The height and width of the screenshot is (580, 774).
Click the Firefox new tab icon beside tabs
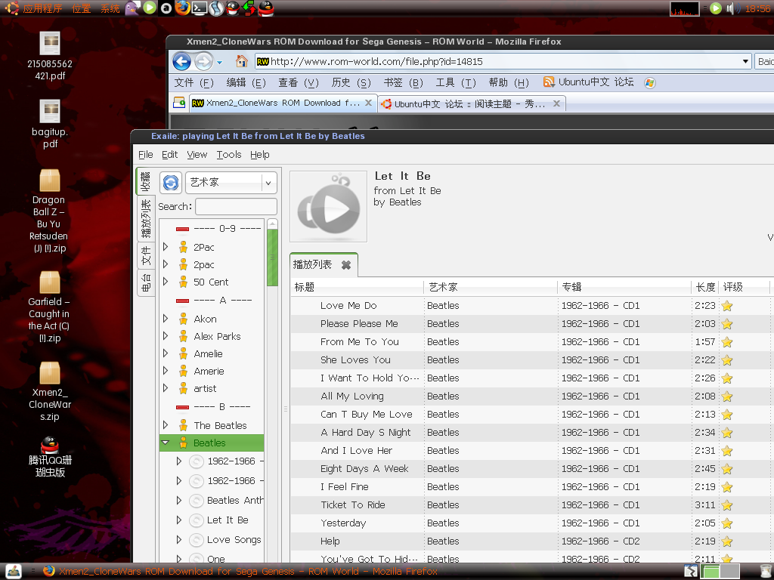178,103
